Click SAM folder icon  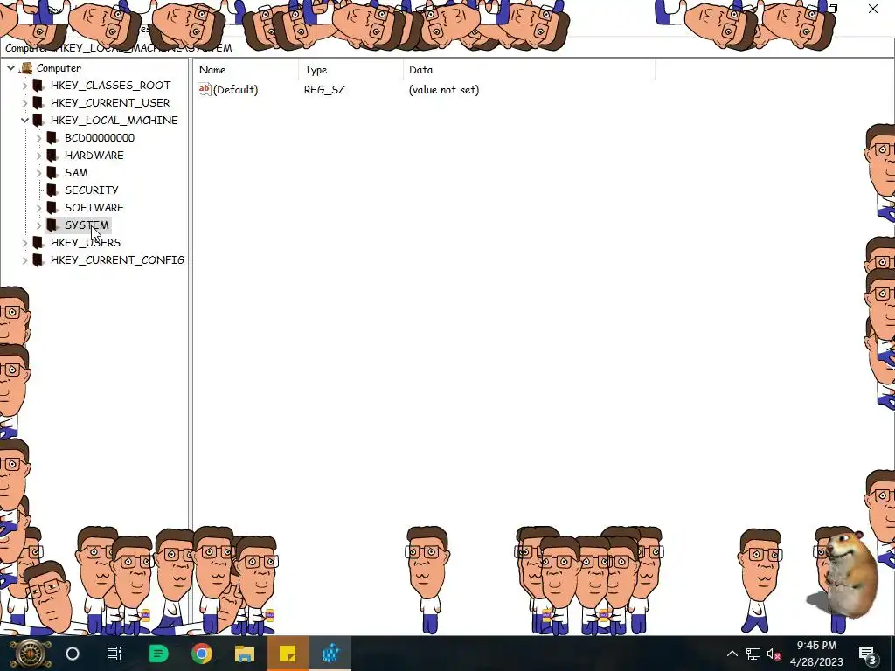point(52,173)
